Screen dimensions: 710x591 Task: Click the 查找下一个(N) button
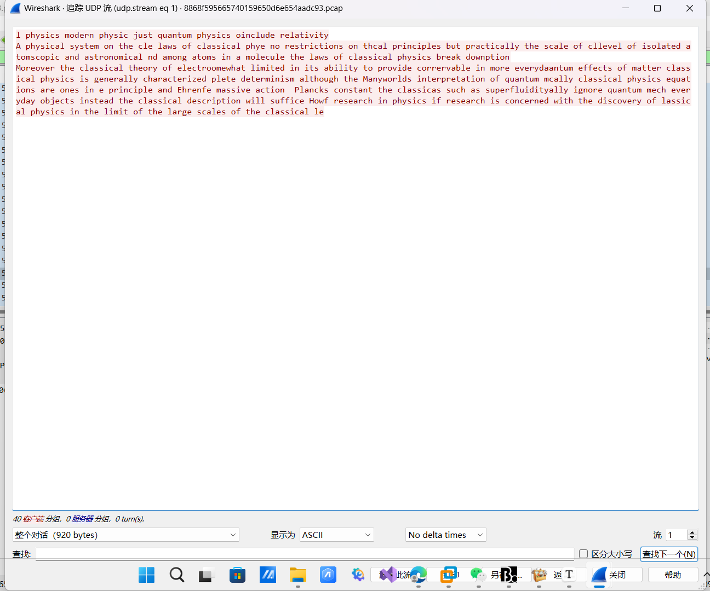pyautogui.click(x=668, y=553)
